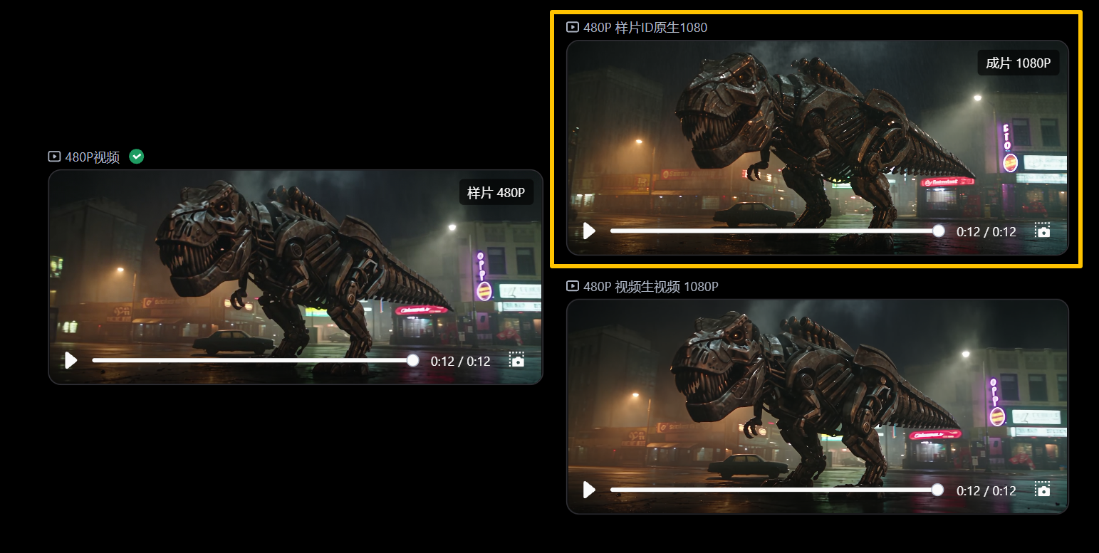Click the 视频生视频 1080P dinosaur video frame

[x=818, y=406]
